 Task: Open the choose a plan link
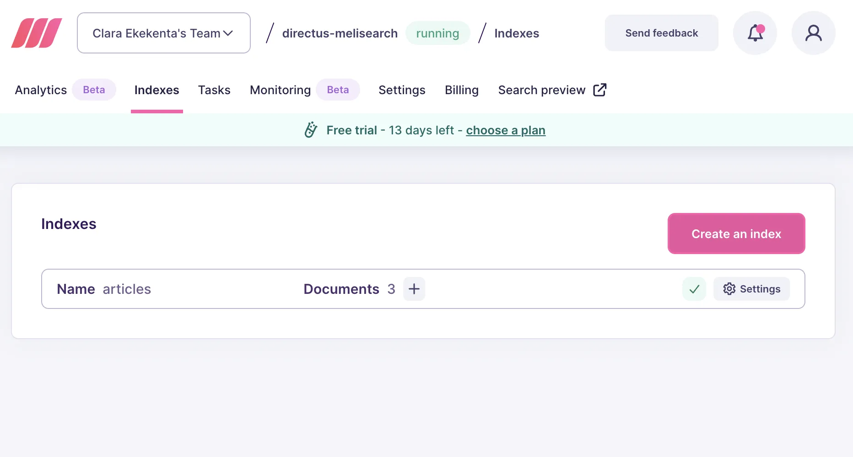[505, 130]
